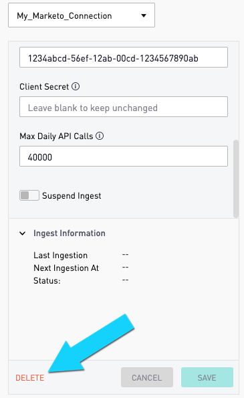Image resolution: width=244 pixels, height=398 pixels.
Task: Click the Max Daily API Calls info icon
Action: pyautogui.click(x=100, y=136)
